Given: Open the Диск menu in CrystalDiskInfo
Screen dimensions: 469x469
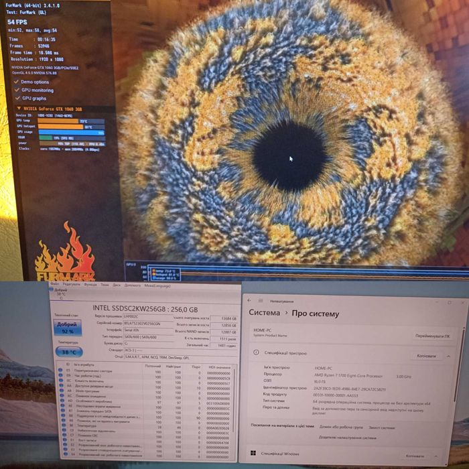Looking at the screenshot, I should (117, 285).
